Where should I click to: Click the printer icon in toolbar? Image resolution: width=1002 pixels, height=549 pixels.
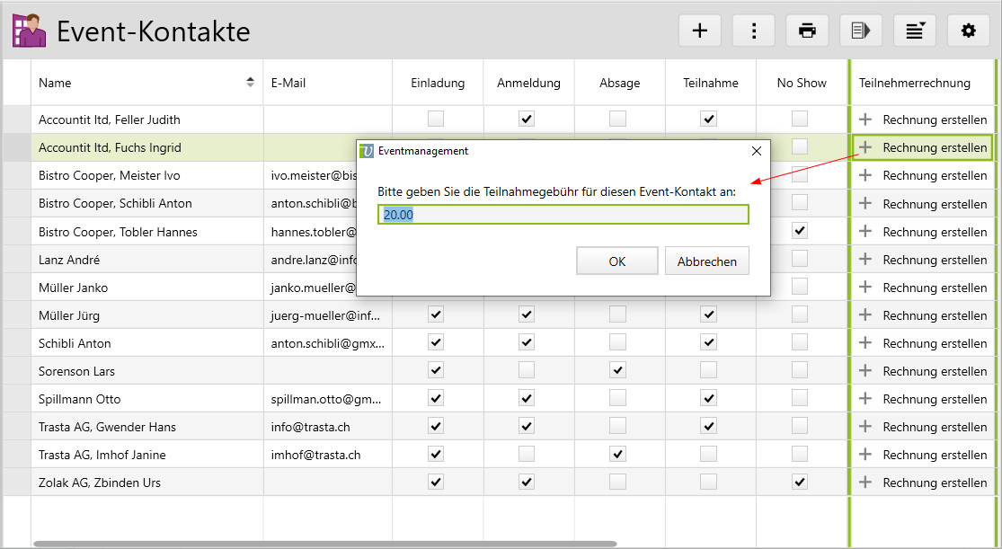pos(807,31)
